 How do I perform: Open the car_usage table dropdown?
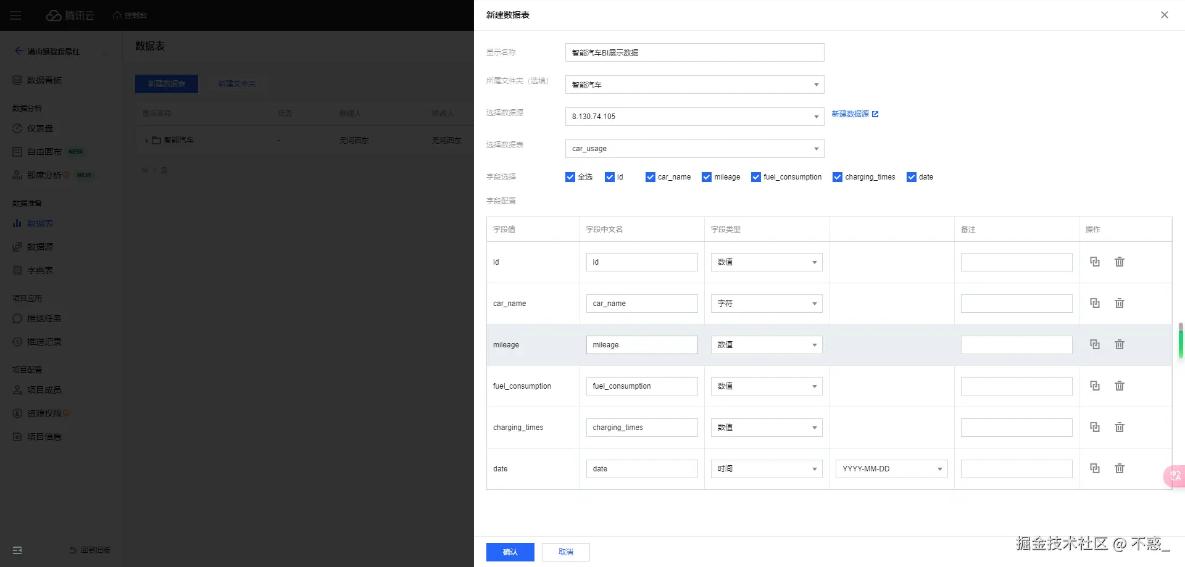[694, 149]
